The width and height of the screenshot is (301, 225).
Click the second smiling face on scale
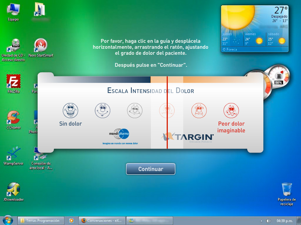pyautogui.click(x=102, y=110)
